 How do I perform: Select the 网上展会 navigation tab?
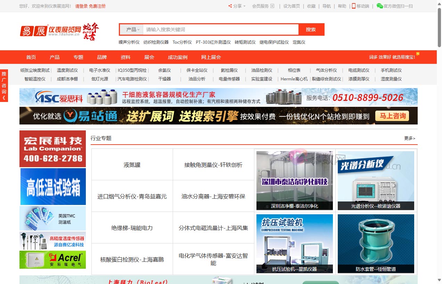click(x=210, y=57)
